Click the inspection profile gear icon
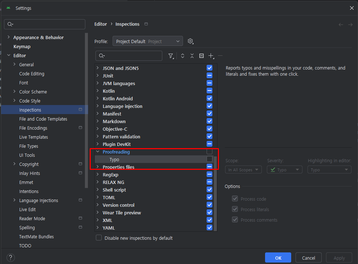This screenshot has width=358, height=264. click(190, 41)
